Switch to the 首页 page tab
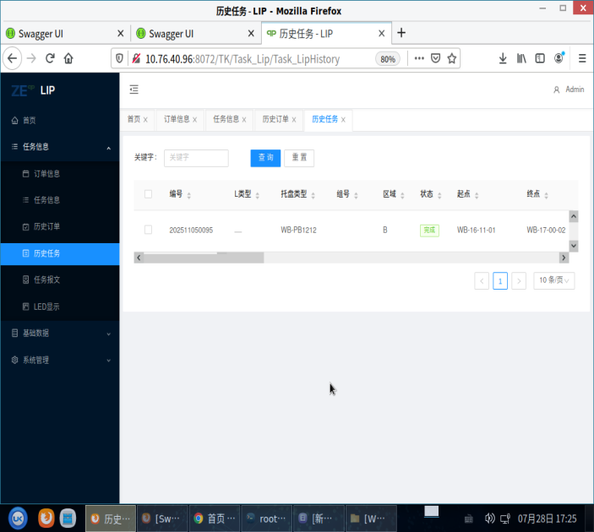The height and width of the screenshot is (532, 594). tap(134, 119)
